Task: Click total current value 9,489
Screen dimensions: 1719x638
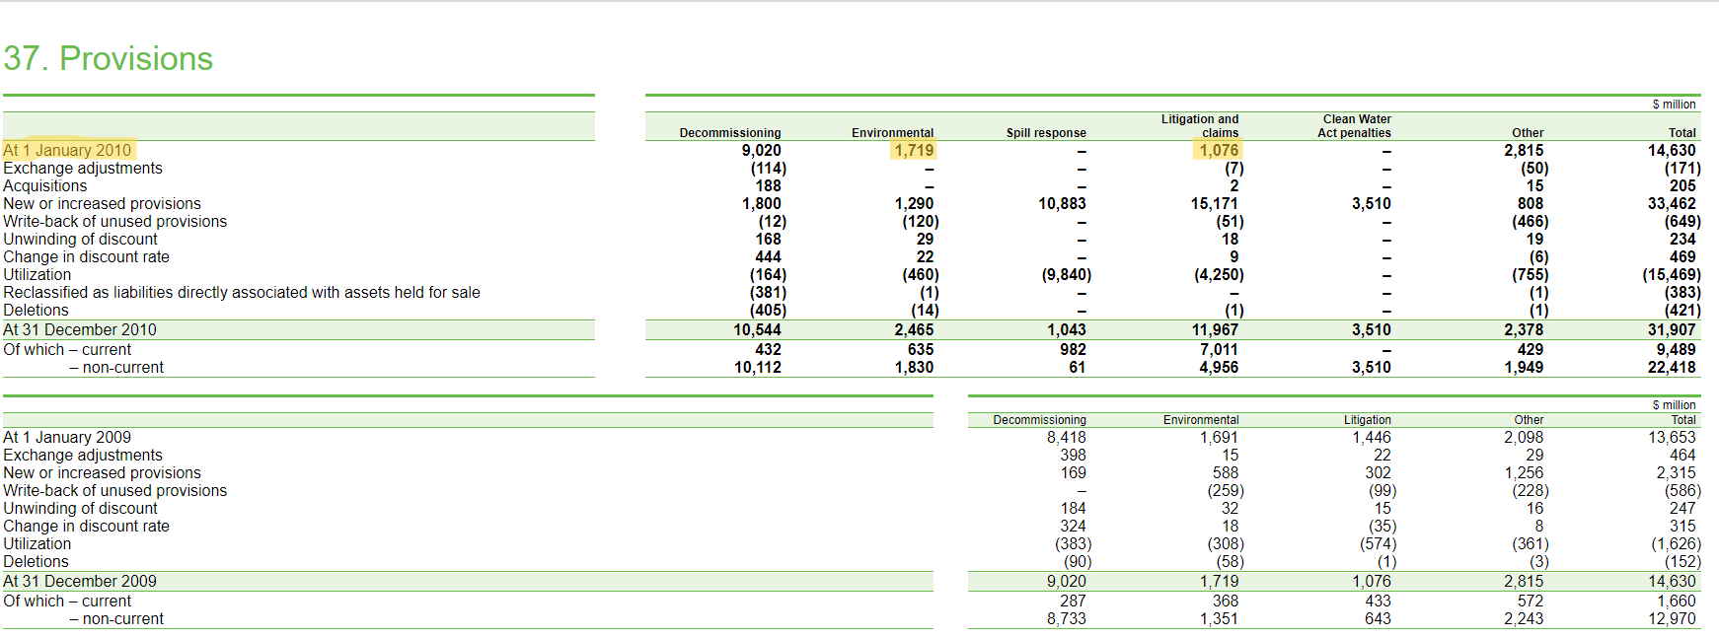Action: point(1676,349)
